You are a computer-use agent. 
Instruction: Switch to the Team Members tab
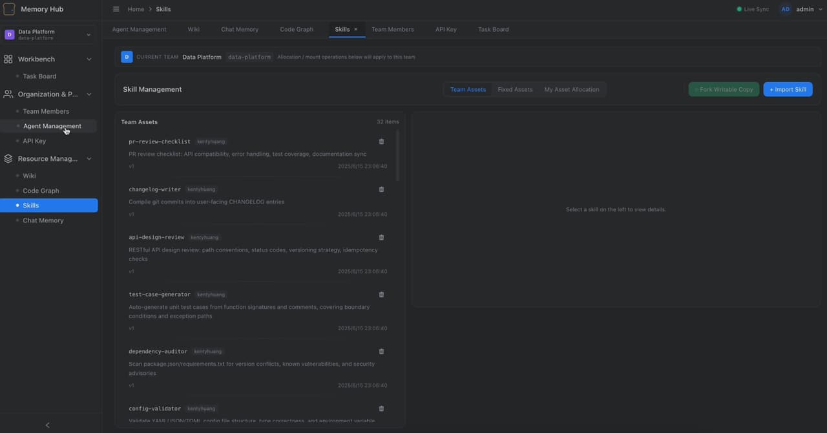pos(393,29)
